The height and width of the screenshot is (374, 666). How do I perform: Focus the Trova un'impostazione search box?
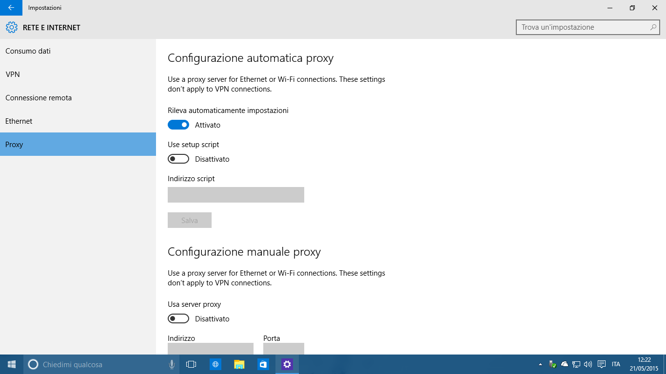588,27
